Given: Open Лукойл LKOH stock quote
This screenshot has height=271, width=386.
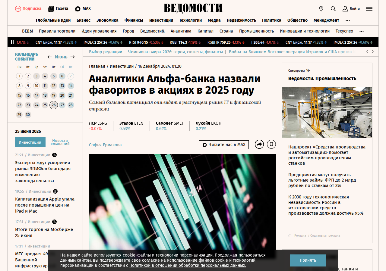Looking at the screenshot, I should 208,126.
